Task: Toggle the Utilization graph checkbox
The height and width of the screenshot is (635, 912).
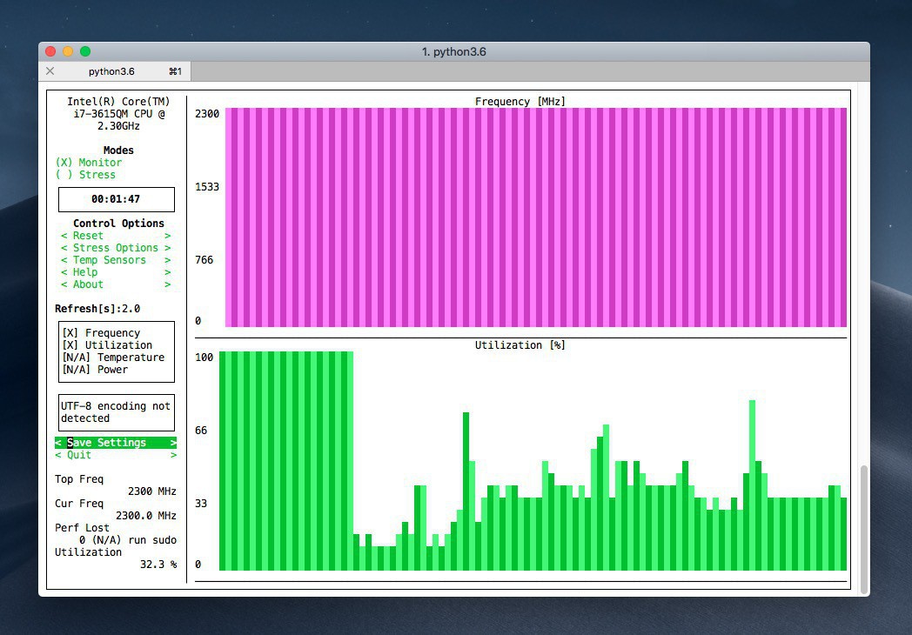Action: 107,345
